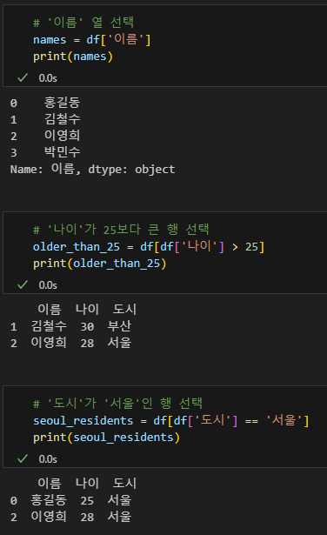
Task: Click the success checkmark under print(older_than_25) cell
Action: [x=23, y=285]
